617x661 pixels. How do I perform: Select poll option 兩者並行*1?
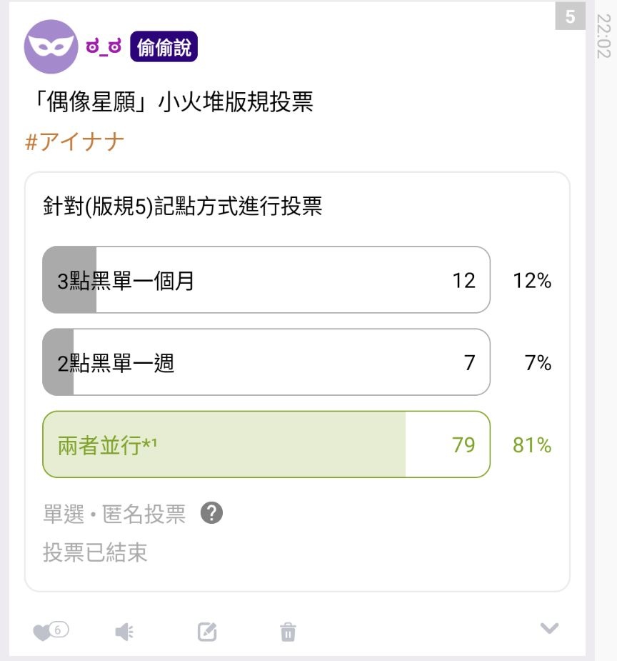[266, 444]
